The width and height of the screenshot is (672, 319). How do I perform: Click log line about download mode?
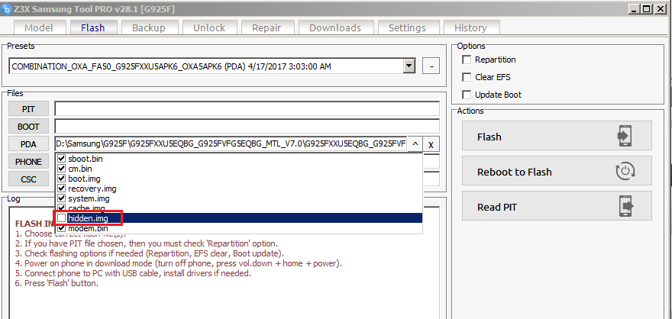coord(179,263)
